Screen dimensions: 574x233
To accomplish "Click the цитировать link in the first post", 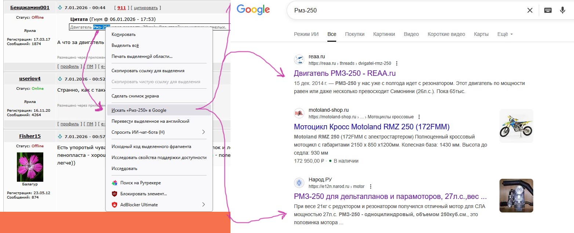I will [146, 8].
